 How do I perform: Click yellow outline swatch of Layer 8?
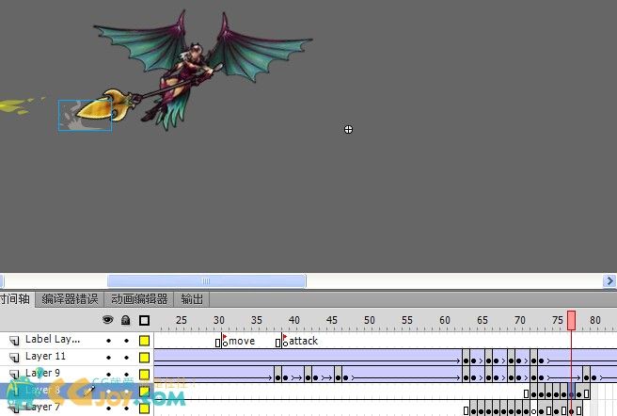click(145, 392)
